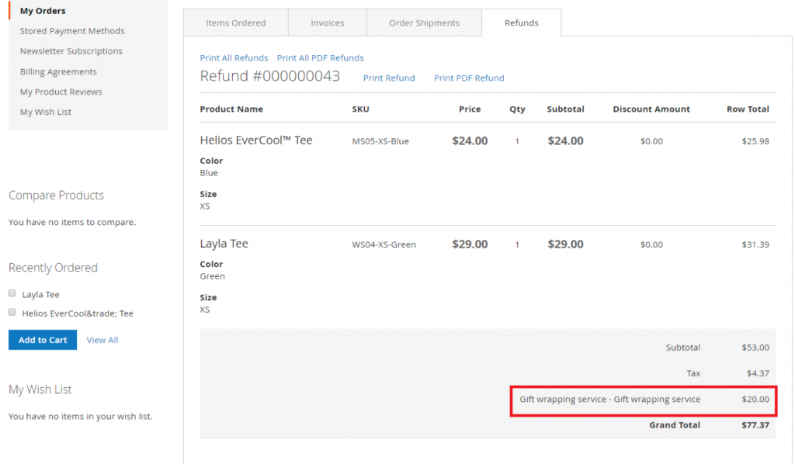Open Billing Agreements in sidebar
The height and width of the screenshot is (464, 795).
pos(58,71)
